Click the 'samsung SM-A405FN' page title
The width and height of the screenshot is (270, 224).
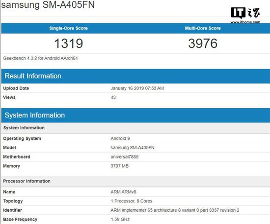point(48,4)
